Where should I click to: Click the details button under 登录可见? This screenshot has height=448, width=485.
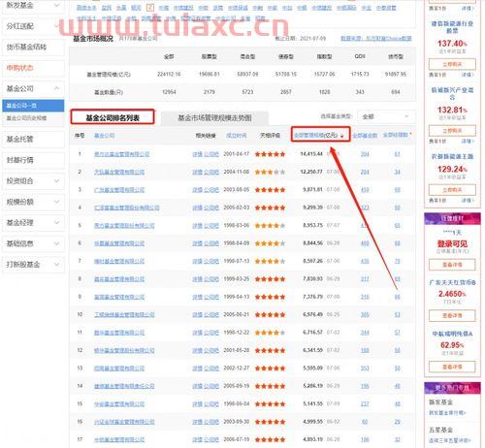[452, 265]
